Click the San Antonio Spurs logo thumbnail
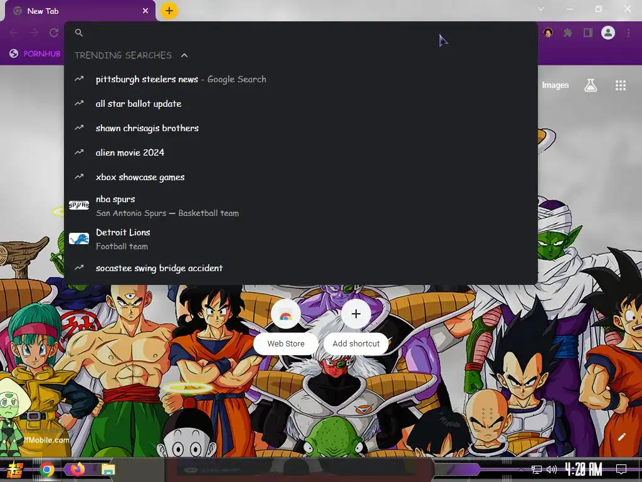 click(79, 205)
